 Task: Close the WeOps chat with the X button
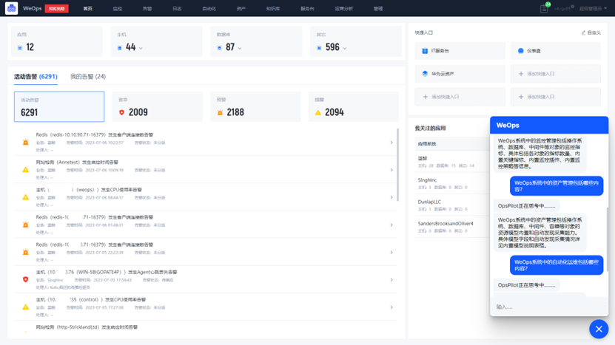coord(599,329)
